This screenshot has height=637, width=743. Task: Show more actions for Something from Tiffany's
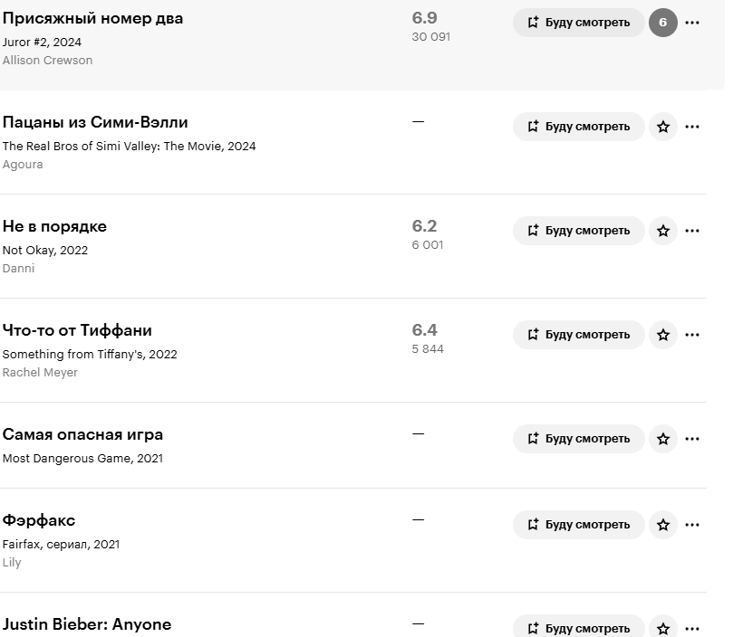click(x=692, y=335)
